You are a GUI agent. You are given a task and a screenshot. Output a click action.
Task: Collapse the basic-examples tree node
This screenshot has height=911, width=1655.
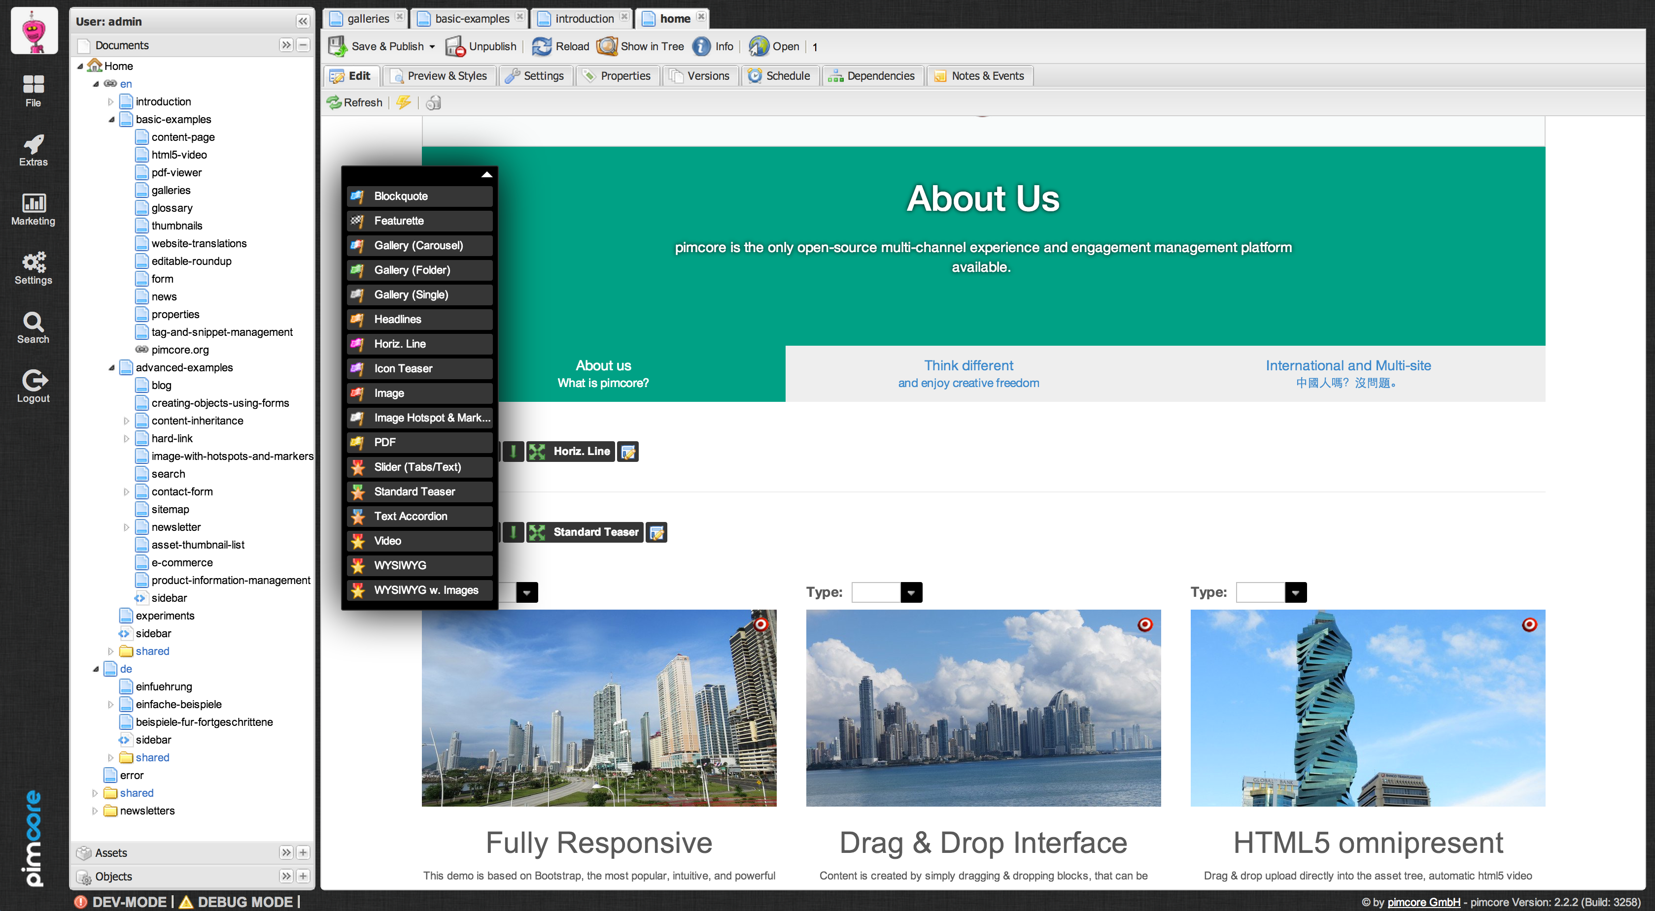click(x=111, y=119)
